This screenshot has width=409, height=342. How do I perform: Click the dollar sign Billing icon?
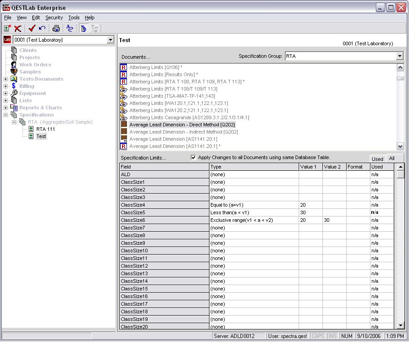tap(14, 86)
